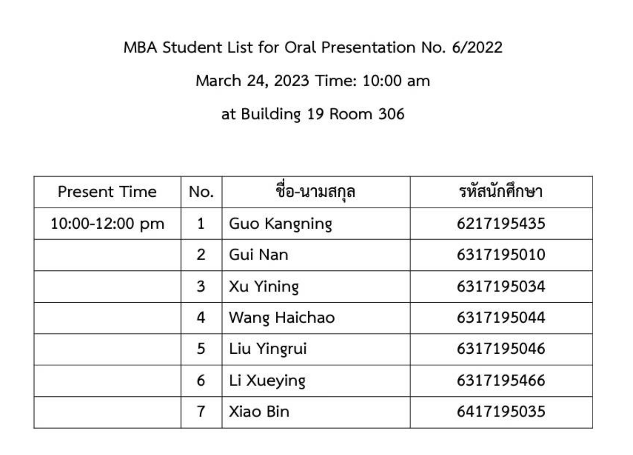Select the 10:00-12:00 pm time cell
Screen dimensions: 633x455
click(x=107, y=223)
